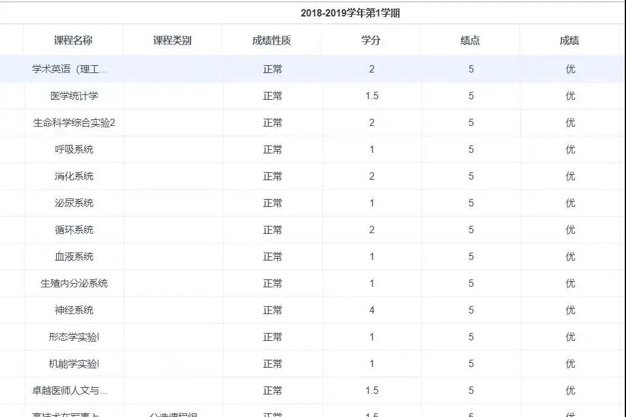Click the 优 grade for 机能学实验I
Image resolution: width=626 pixels, height=417 pixels.
click(570, 364)
